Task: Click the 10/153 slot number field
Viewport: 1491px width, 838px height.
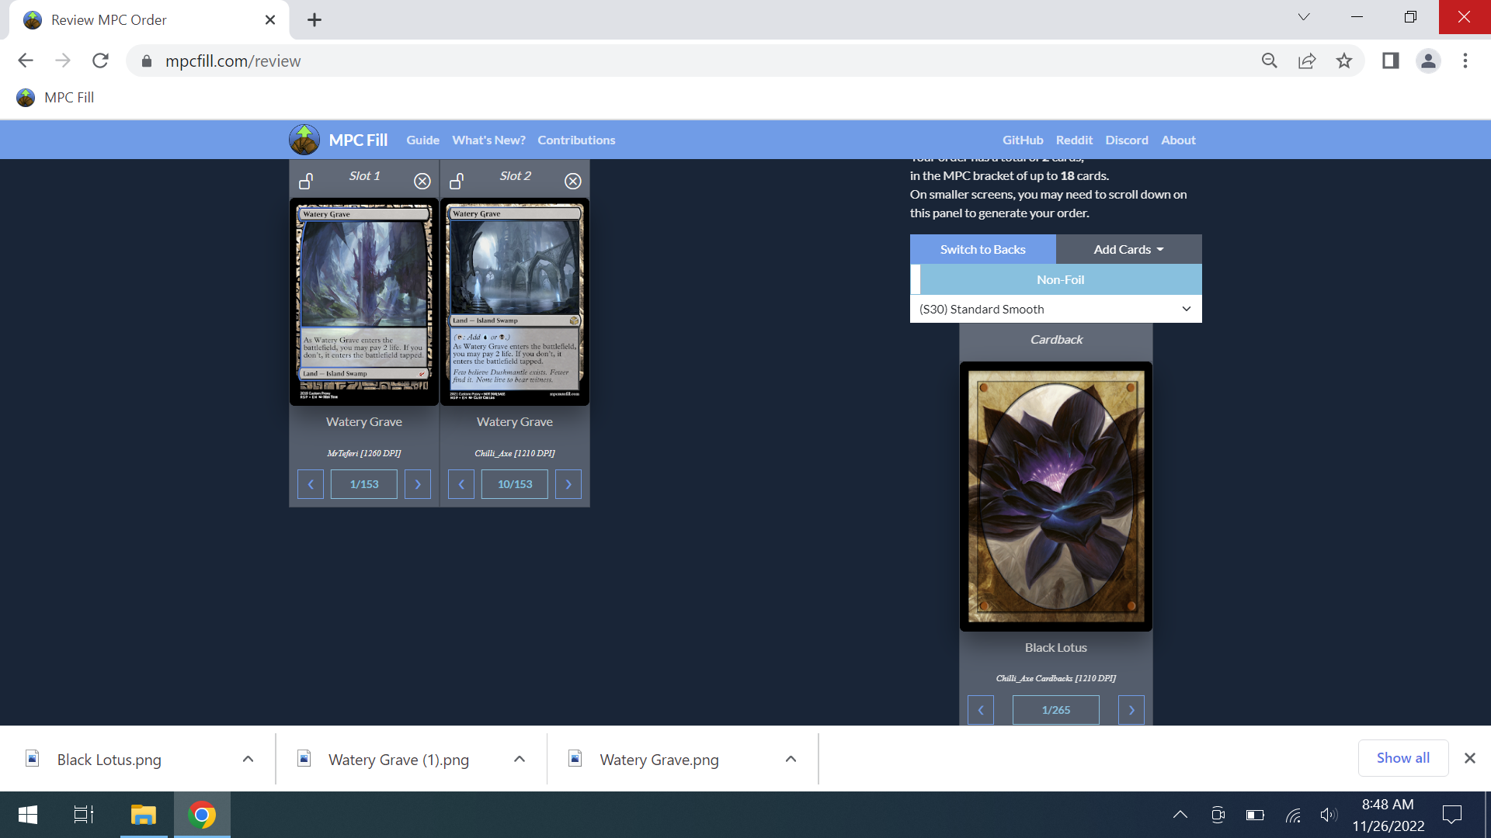Action: point(514,483)
